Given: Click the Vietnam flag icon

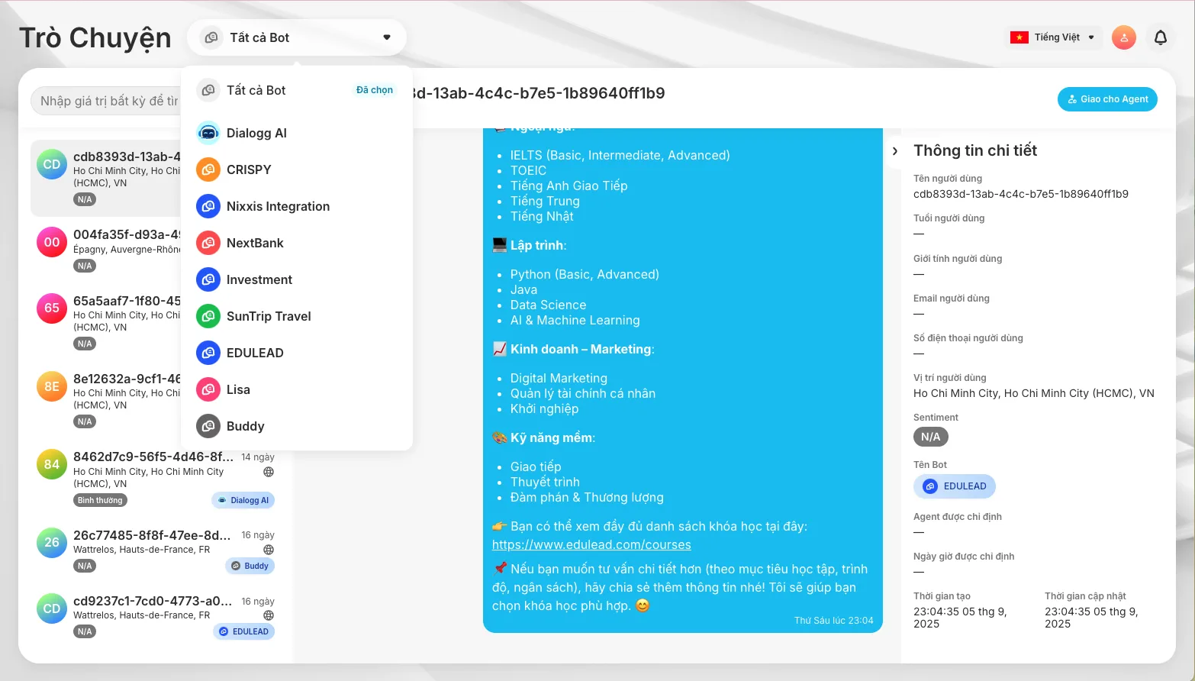Looking at the screenshot, I should coord(1020,37).
